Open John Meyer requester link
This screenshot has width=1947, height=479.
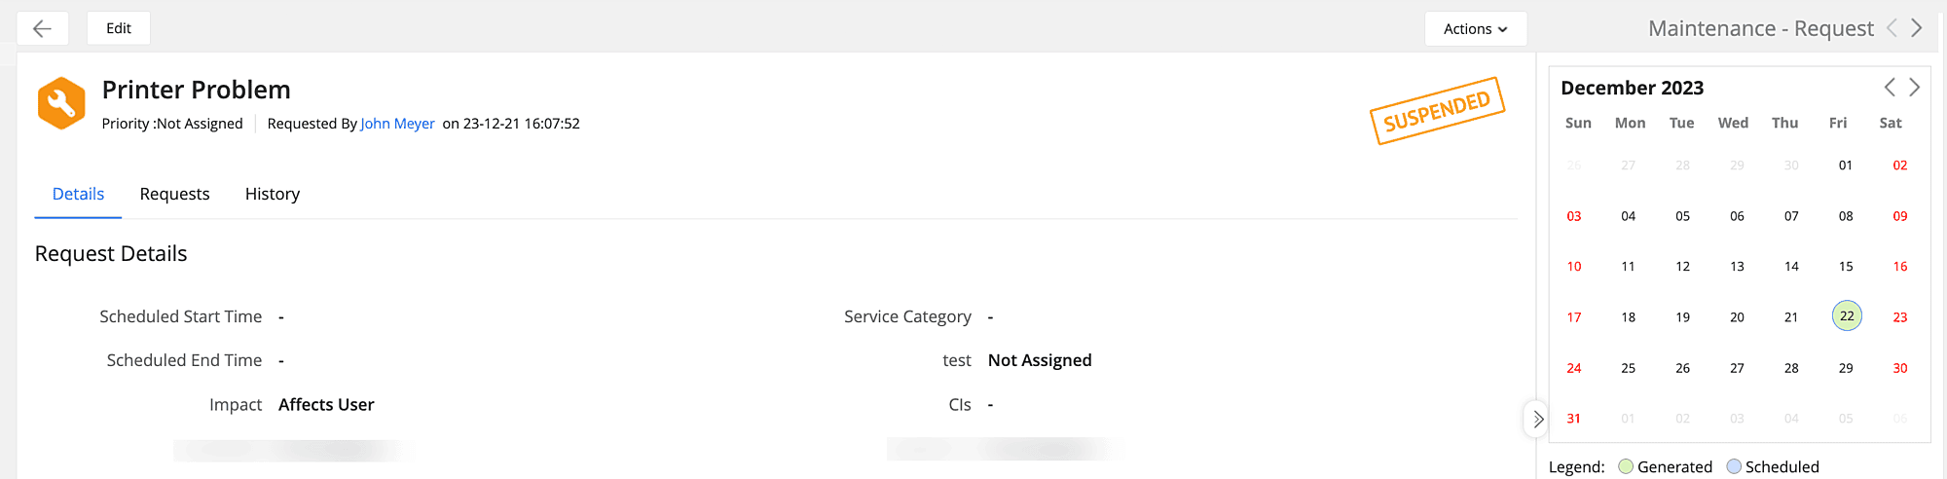[397, 124]
